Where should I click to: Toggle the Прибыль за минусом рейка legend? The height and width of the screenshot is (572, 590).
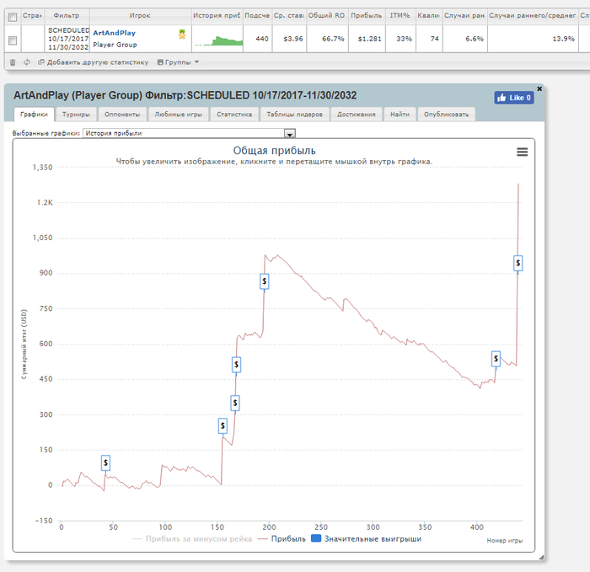click(x=192, y=539)
